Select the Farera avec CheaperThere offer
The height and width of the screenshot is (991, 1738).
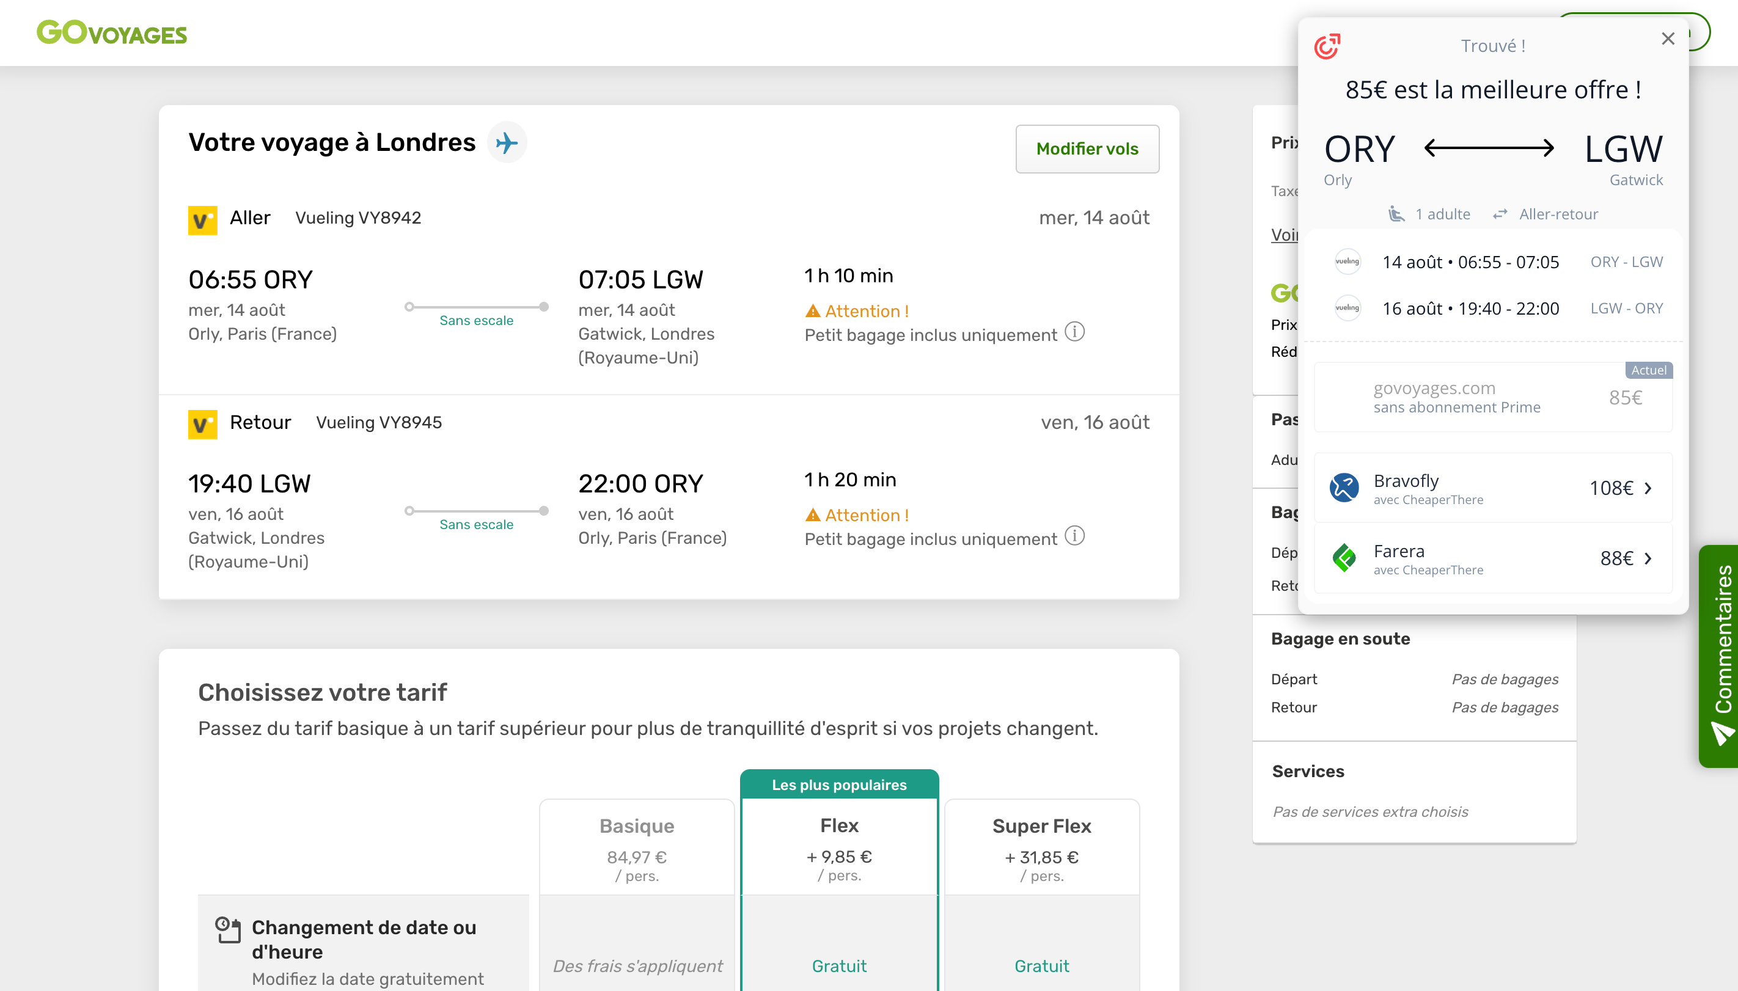1493,558
